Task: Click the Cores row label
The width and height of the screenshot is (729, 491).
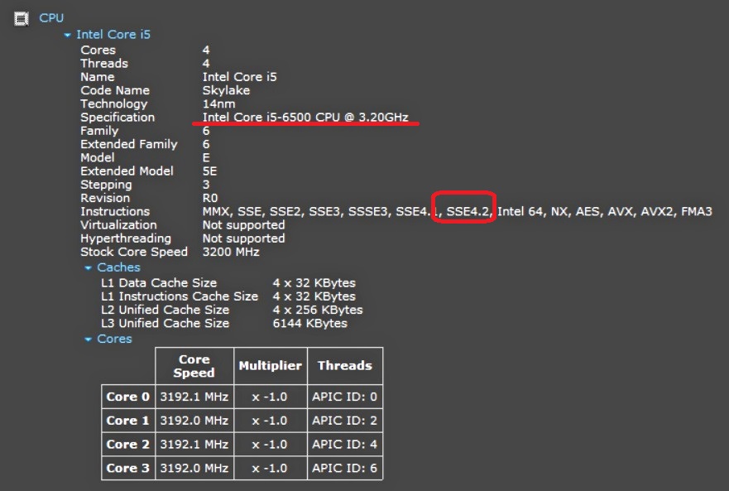Action: pos(98,50)
